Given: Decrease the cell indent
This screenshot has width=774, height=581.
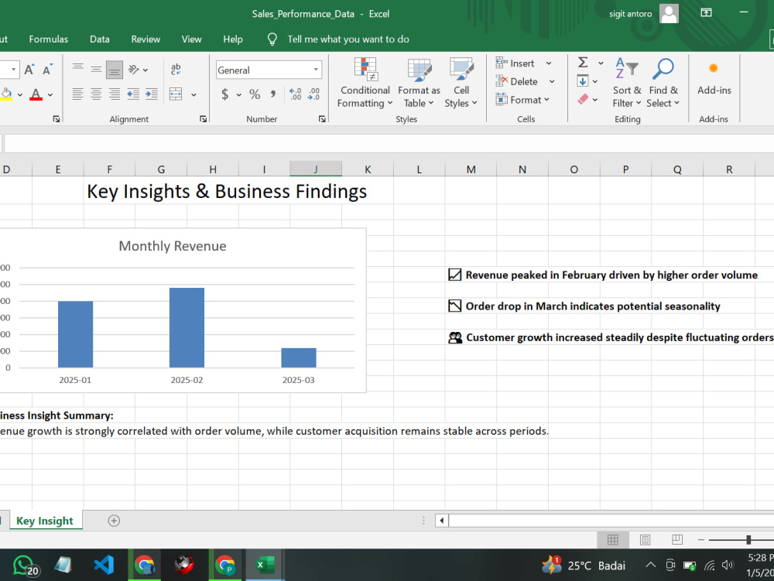Looking at the screenshot, I should point(133,94).
